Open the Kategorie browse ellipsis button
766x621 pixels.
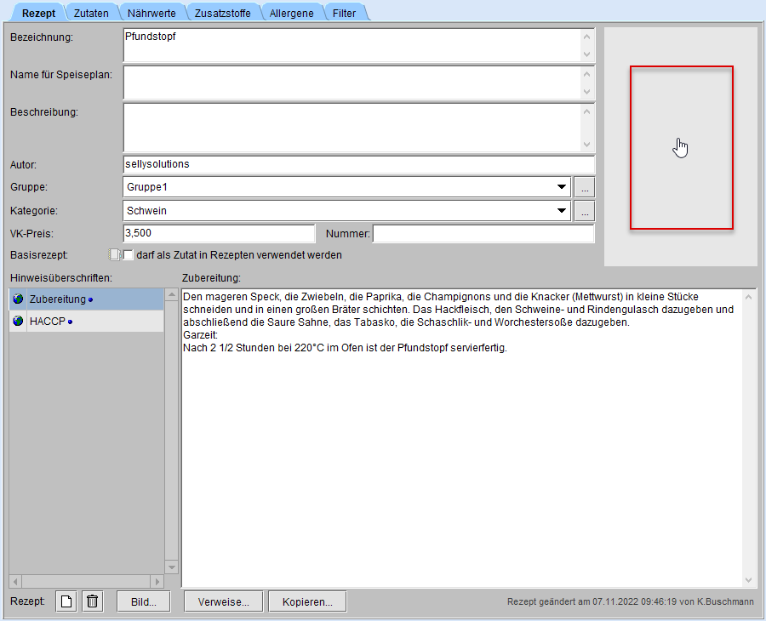point(584,211)
